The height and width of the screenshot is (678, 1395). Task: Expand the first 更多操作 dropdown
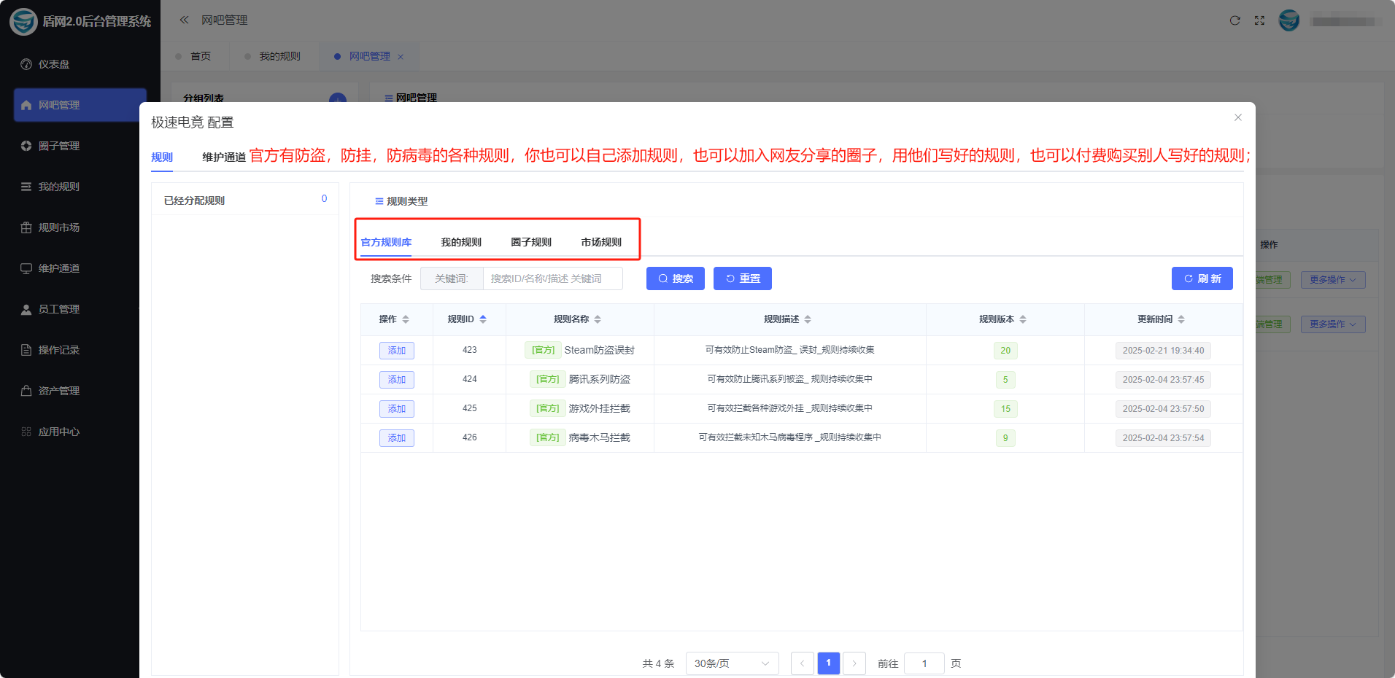click(x=1332, y=280)
